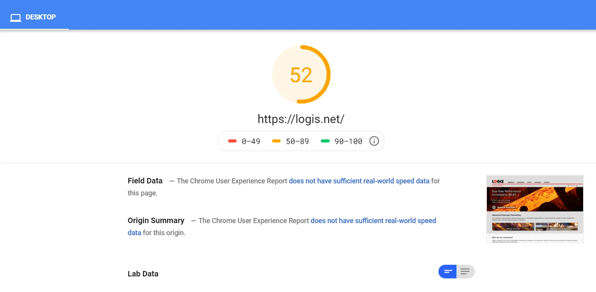Open Field Data insufficient speed data link
Image resolution: width=596 pixels, height=292 pixels.
click(x=359, y=181)
